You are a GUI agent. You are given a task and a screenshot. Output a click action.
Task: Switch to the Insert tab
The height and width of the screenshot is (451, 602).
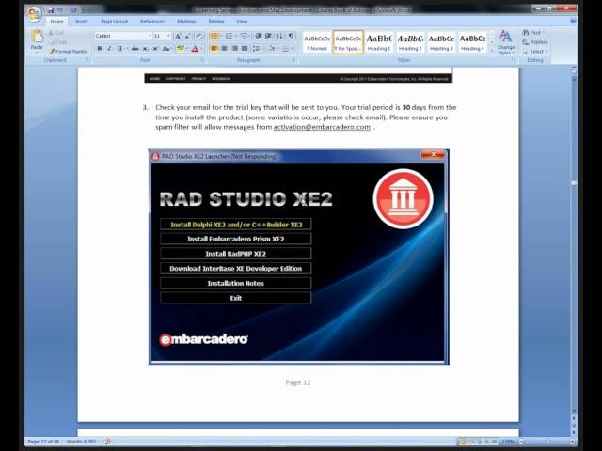click(x=82, y=22)
